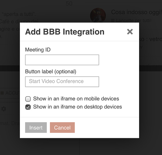
Task: Click the mobile devices iframe label text
Action: (x=76, y=99)
